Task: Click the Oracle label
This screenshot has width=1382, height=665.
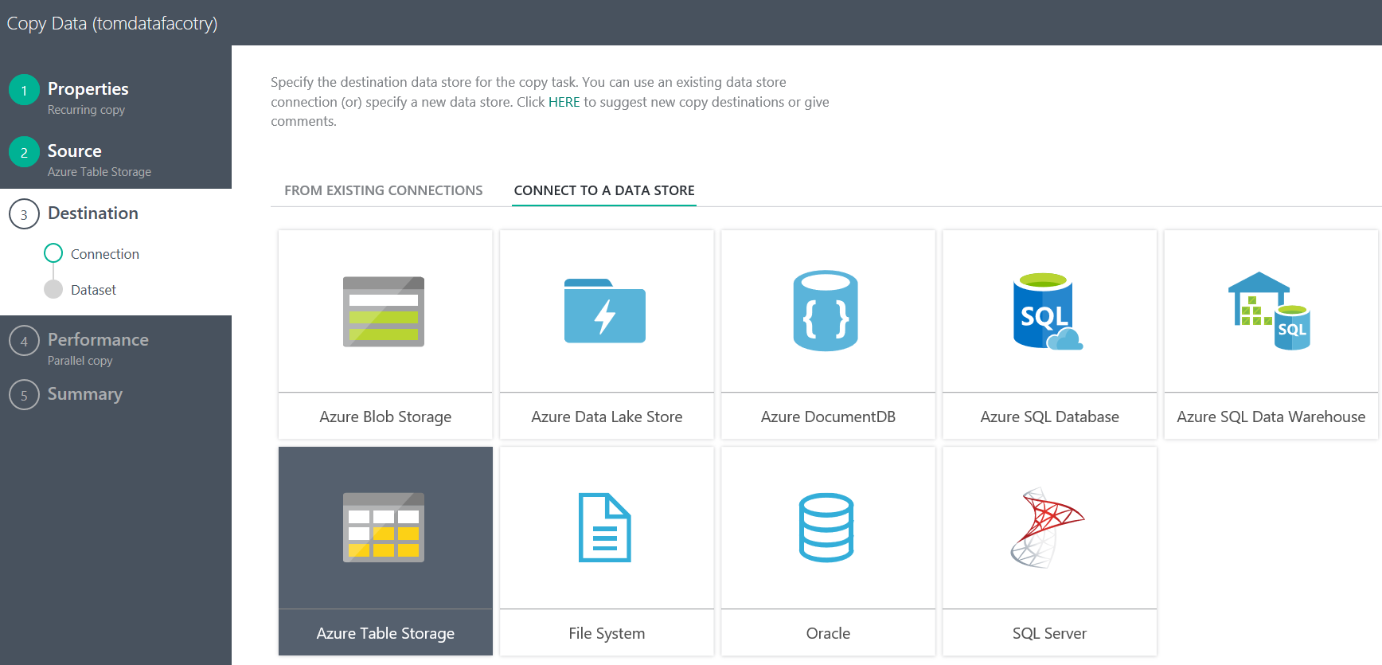Action: [828, 633]
